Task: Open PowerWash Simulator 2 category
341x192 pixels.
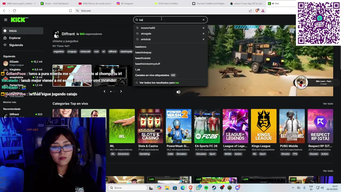Action: [x=178, y=126]
